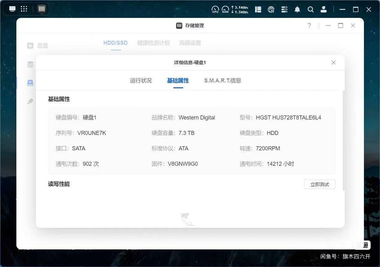Select the USB device icon in sidebar
This screenshot has width=380, height=267.
click(30, 101)
